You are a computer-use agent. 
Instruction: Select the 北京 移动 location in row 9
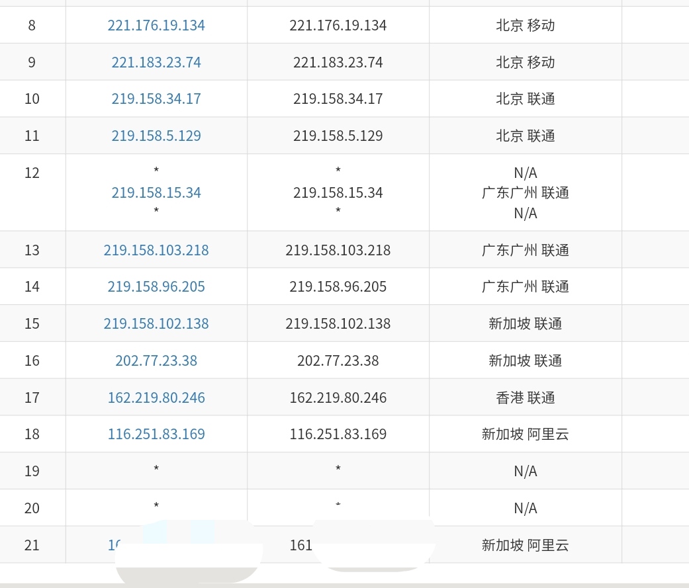point(526,62)
